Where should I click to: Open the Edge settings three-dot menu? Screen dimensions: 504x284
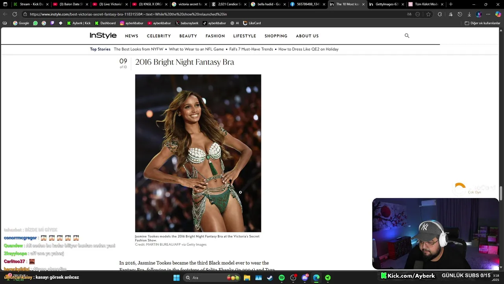click(x=488, y=14)
